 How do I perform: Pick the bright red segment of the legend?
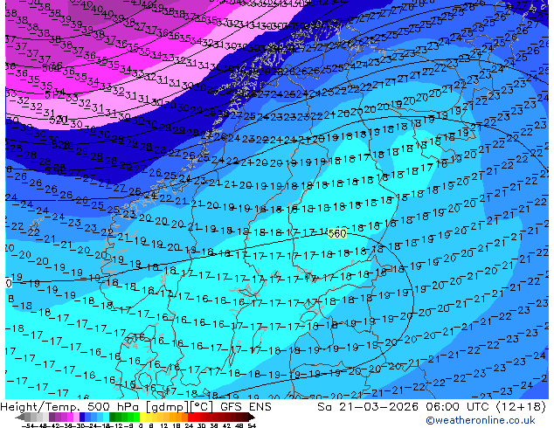pos(191,418)
